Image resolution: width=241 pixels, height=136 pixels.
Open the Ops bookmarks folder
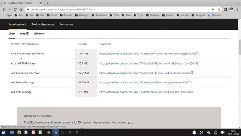pyautogui.click(x=40, y=15)
